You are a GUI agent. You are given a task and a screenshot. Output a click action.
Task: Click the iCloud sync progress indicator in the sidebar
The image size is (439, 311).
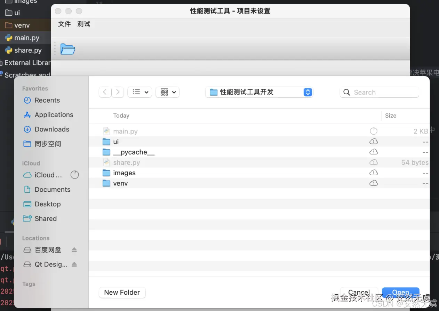coord(75,175)
